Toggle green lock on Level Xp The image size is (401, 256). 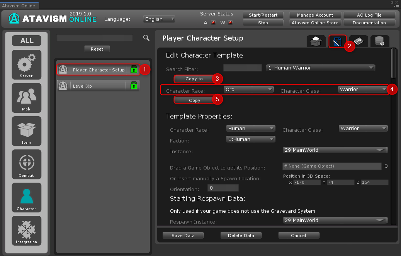134,86
